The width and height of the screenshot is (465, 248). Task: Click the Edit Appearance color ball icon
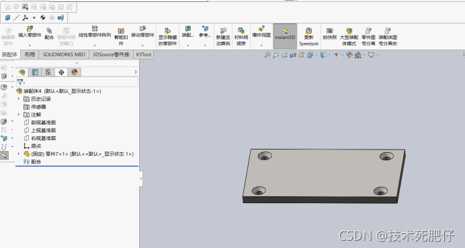[x=349, y=55]
